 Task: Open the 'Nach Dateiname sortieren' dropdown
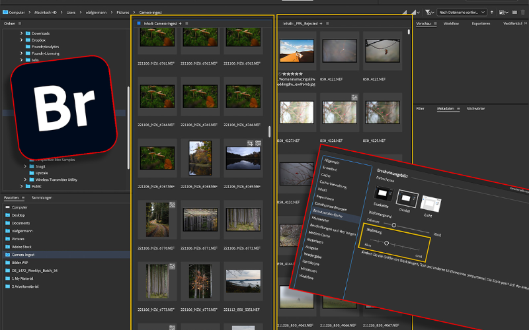tap(462, 12)
